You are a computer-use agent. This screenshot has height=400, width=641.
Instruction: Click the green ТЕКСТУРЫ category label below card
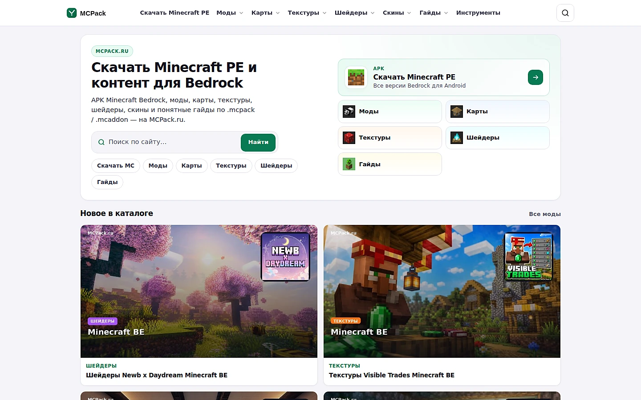tap(345, 366)
